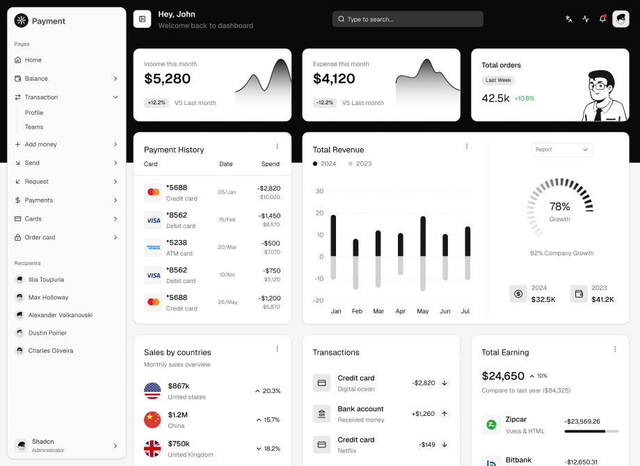The height and width of the screenshot is (466, 640).
Task: Open the user avatar in top right
Action: pyautogui.click(x=619, y=19)
